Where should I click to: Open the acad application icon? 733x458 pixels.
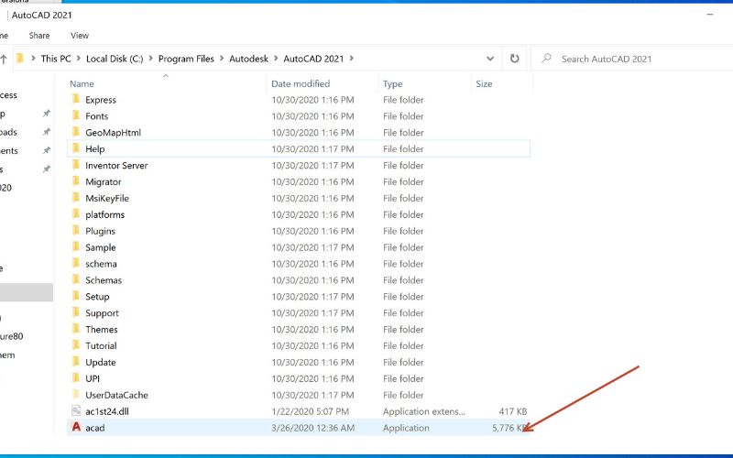[76, 428]
